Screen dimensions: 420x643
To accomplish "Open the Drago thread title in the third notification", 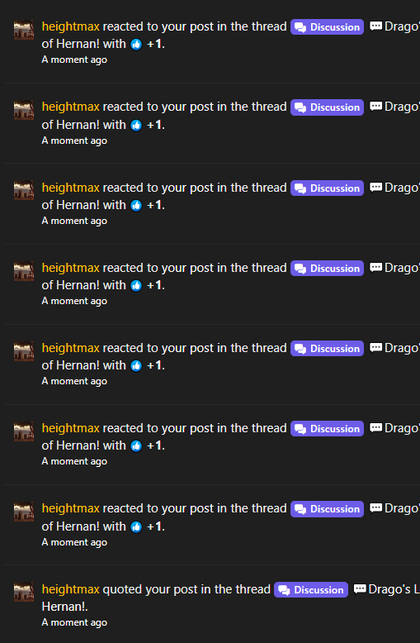I will click(x=402, y=188).
